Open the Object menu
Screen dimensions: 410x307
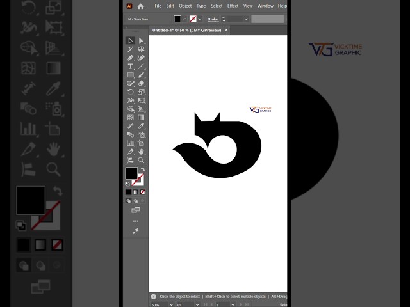pos(185,6)
